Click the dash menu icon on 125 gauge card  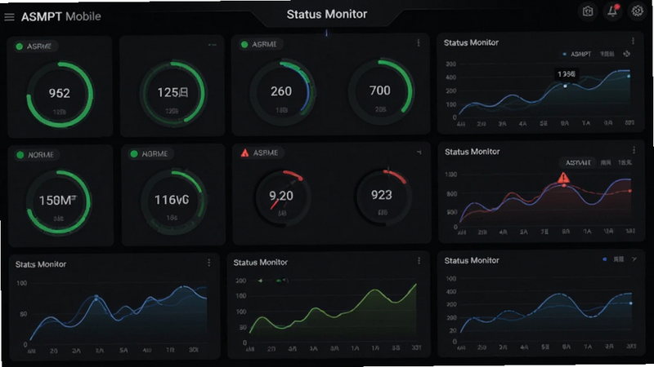pos(213,45)
